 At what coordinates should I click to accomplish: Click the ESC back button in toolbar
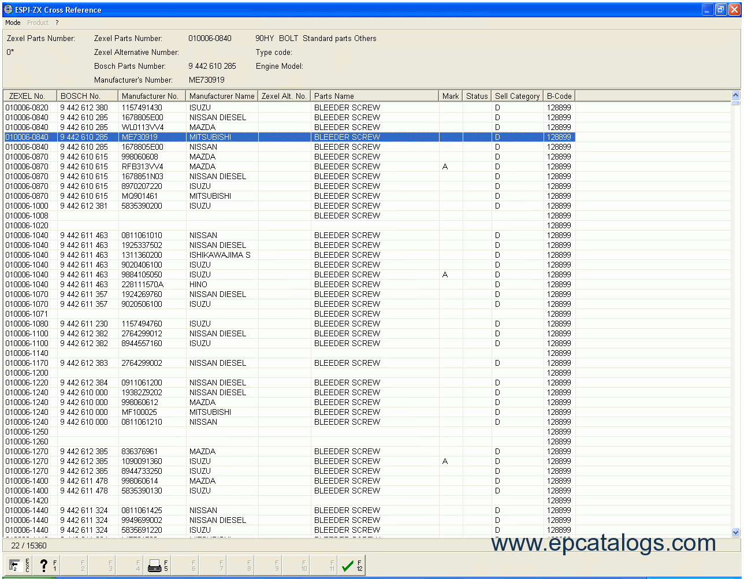coord(18,566)
